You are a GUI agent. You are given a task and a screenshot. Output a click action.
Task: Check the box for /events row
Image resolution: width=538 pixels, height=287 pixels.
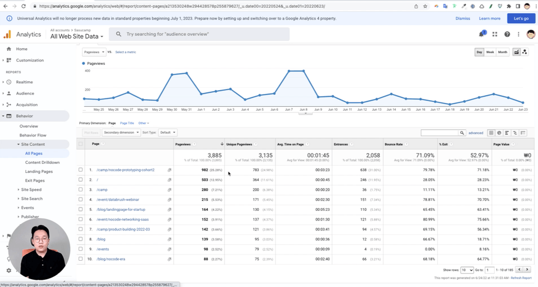click(x=81, y=249)
